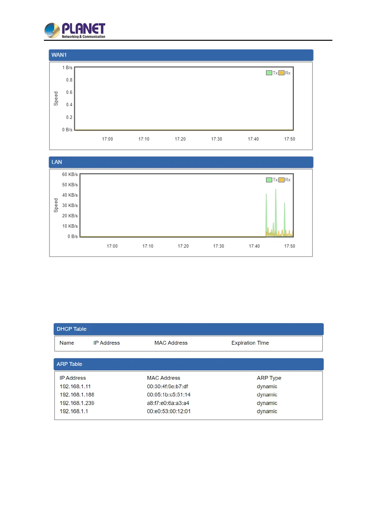Click the green Tx swatch in LAN legend
This screenshot has height=532, width=376.
point(269,180)
